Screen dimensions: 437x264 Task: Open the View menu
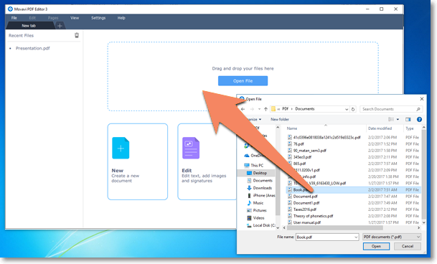[x=75, y=18]
